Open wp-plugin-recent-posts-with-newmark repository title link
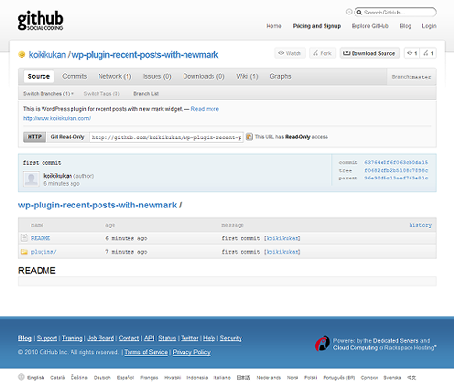454x386 pixels. tap(145, 55)
